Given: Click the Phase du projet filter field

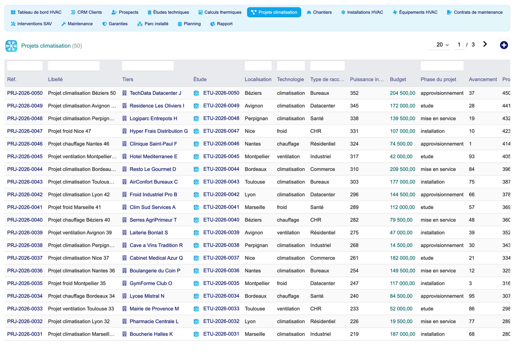Looking at the screenshot, I should [x=442, y=66].
